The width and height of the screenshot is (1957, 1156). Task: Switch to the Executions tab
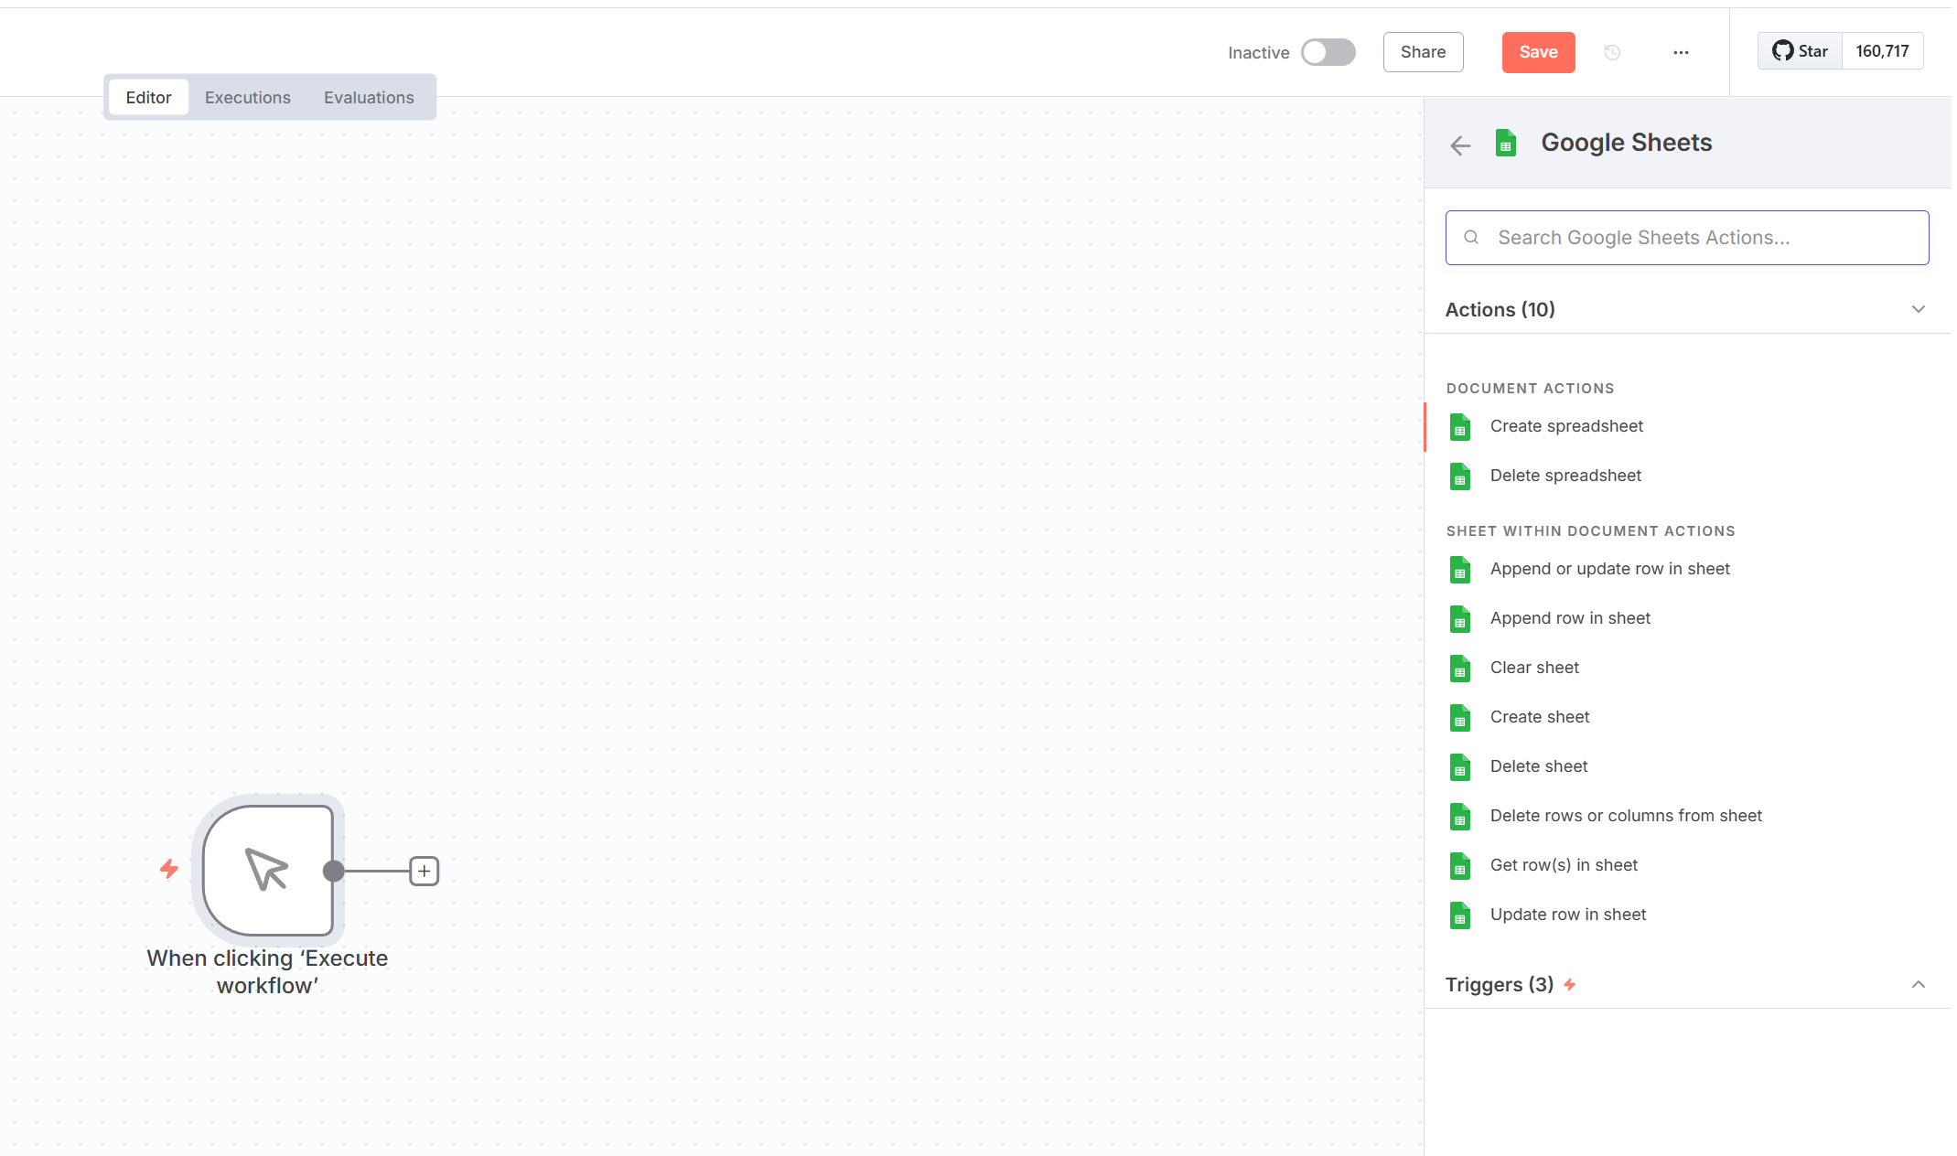tap(247, 97)
